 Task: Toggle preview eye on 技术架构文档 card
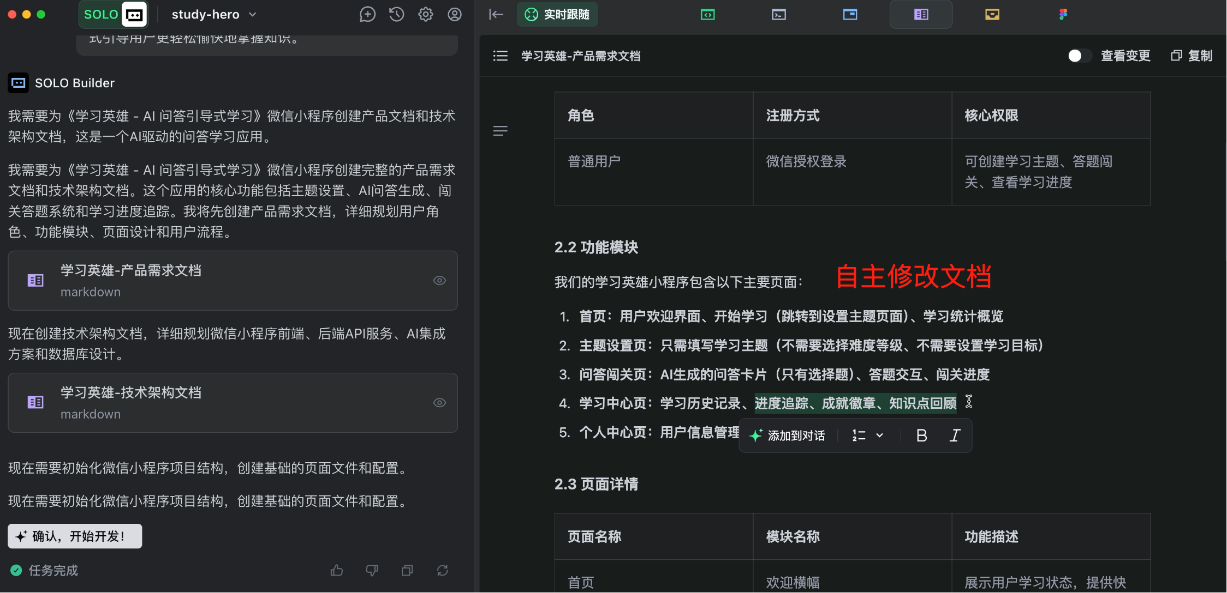pos(439,403)
